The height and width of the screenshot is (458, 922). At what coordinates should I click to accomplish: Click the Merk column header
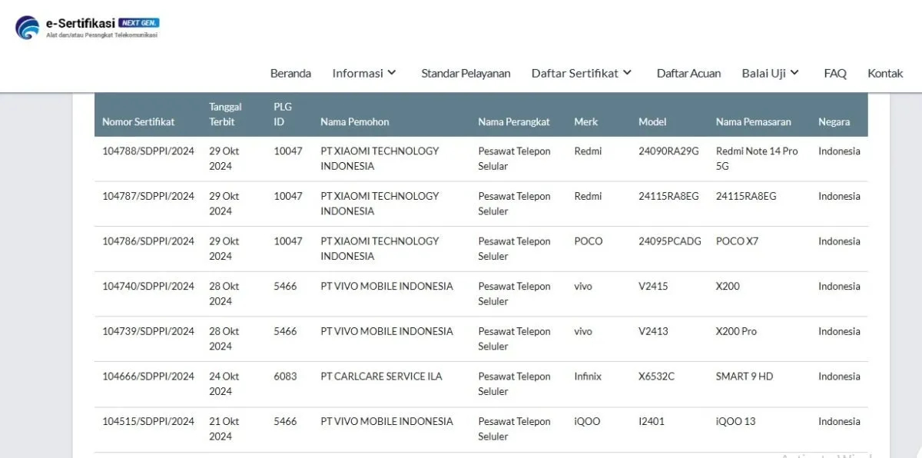click(585, 121)
